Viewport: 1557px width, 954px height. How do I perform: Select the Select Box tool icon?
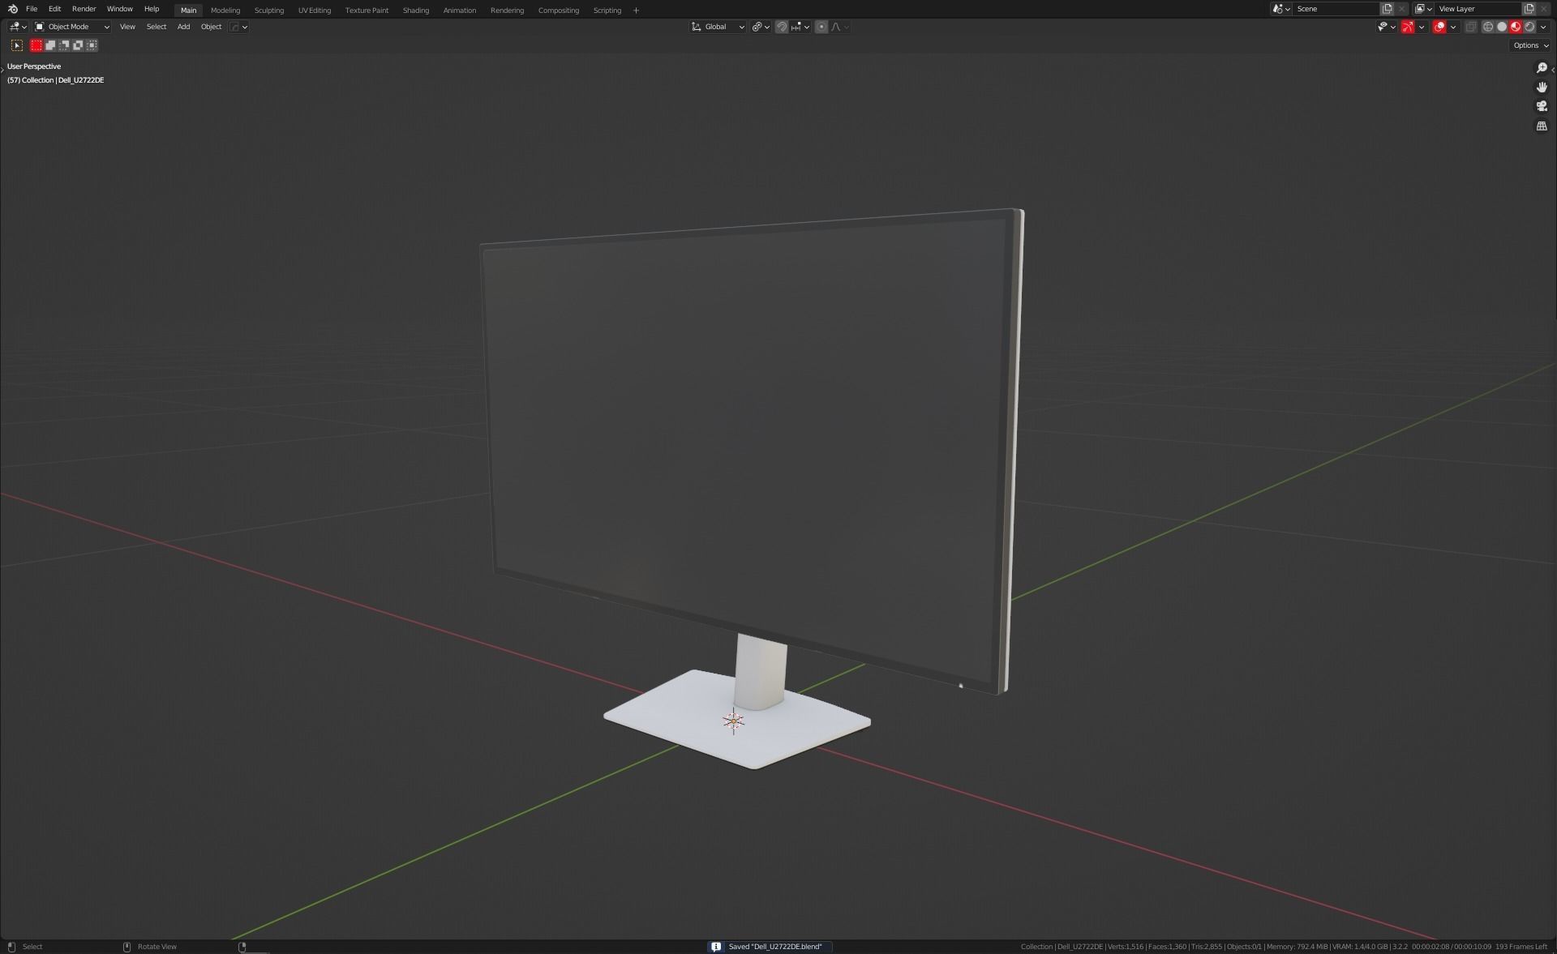pos(17,45)
